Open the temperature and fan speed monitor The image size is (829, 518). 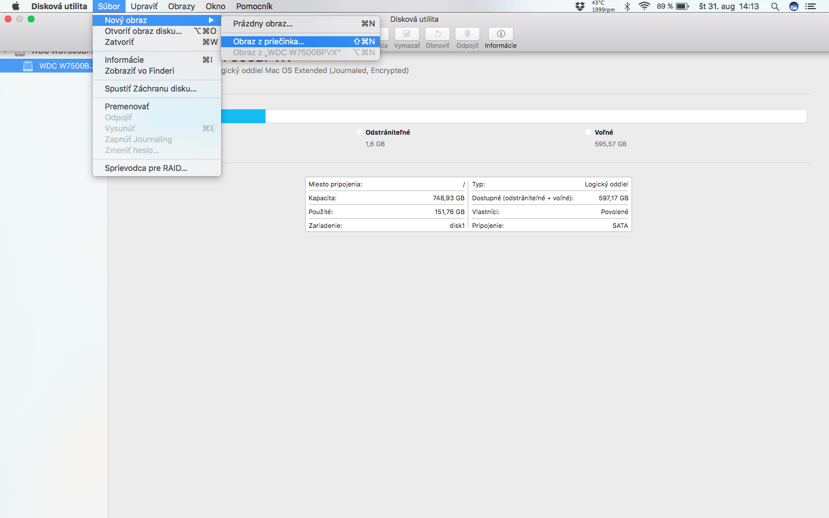click(x=603, y=6)
